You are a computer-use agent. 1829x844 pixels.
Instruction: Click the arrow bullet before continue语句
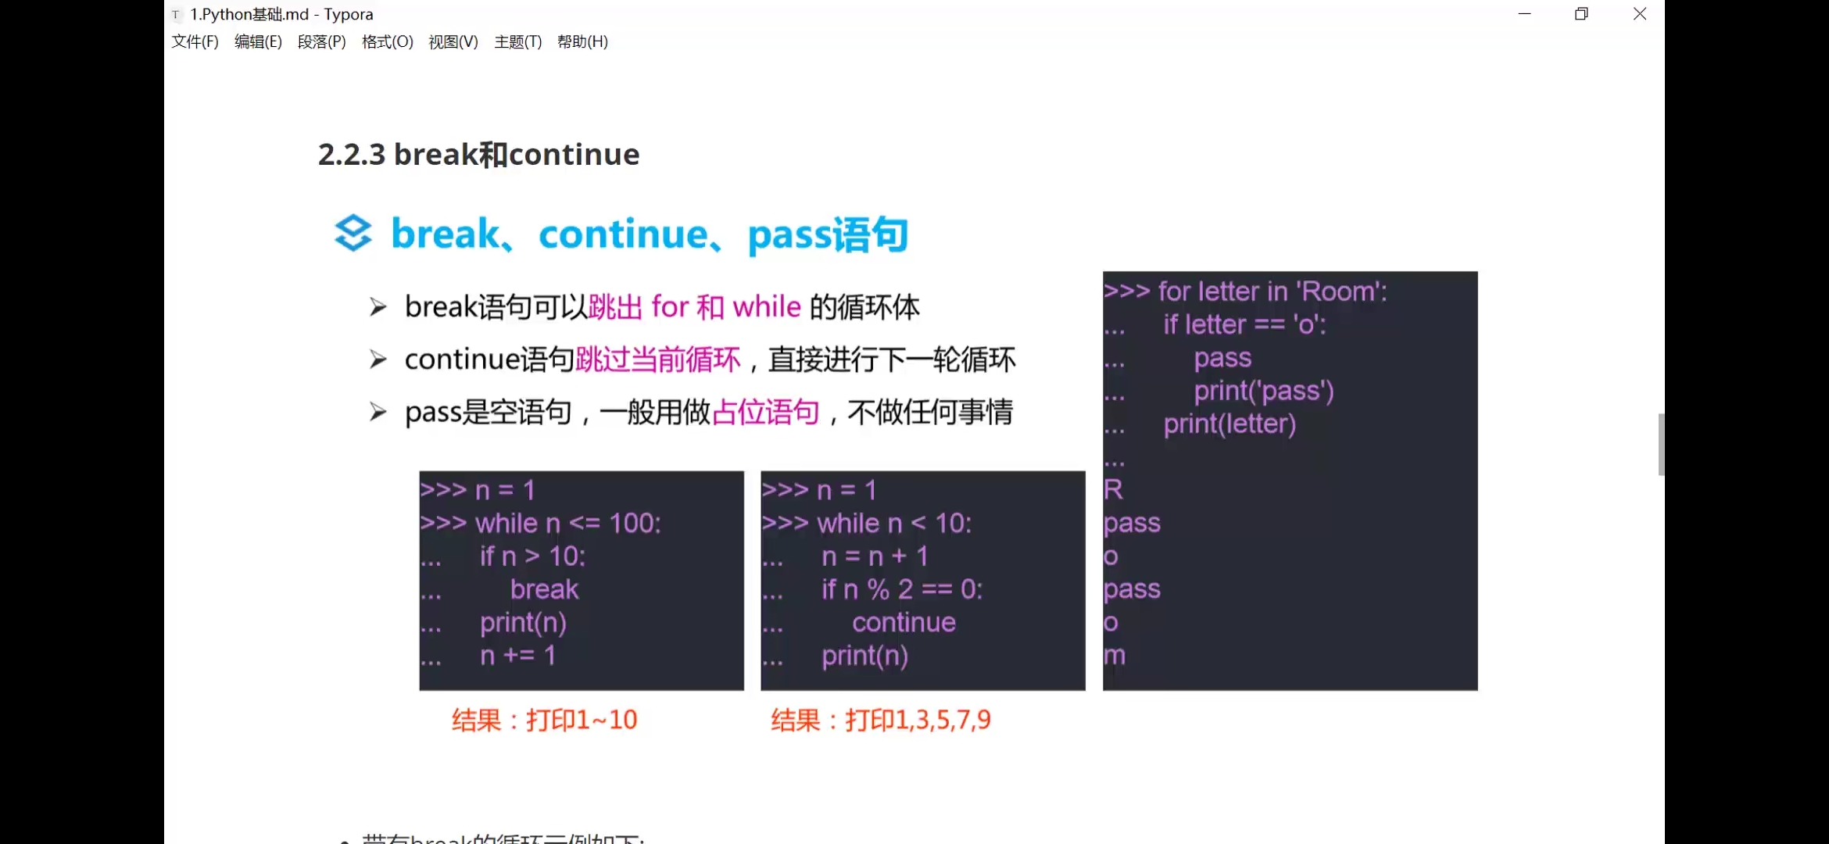click(x=378, y=359)
